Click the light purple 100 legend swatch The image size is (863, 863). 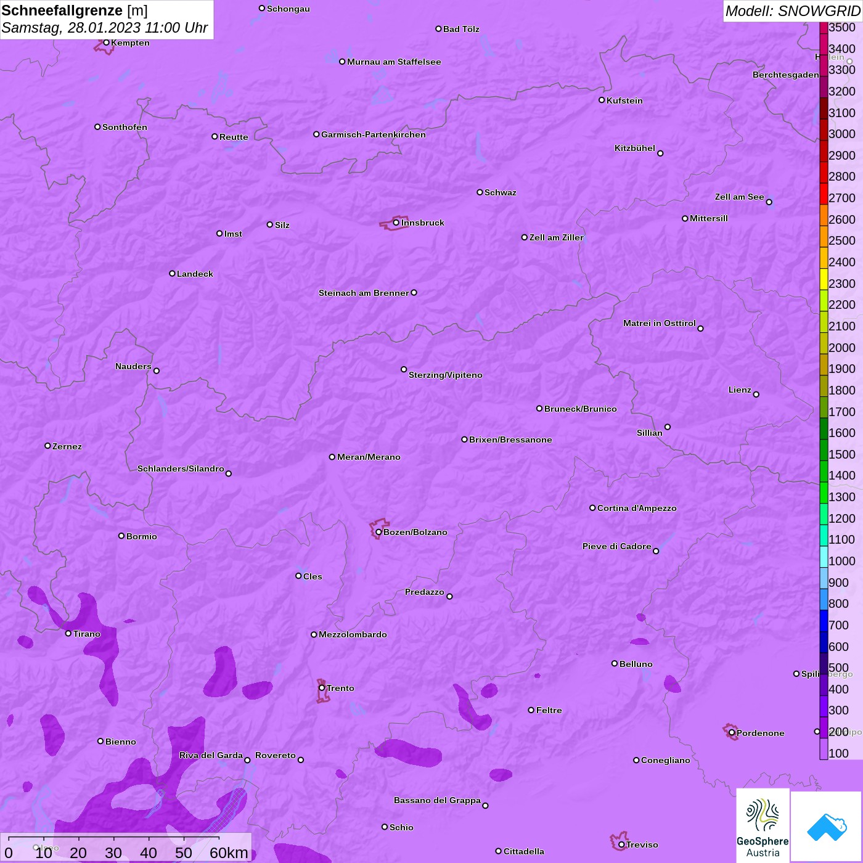pyautogui.click(x=824, y=749)
